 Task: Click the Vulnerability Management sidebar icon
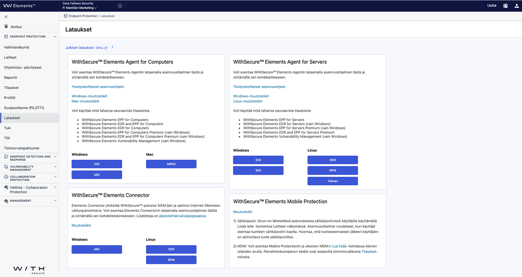pyautogui.click(x=5, y=167)
